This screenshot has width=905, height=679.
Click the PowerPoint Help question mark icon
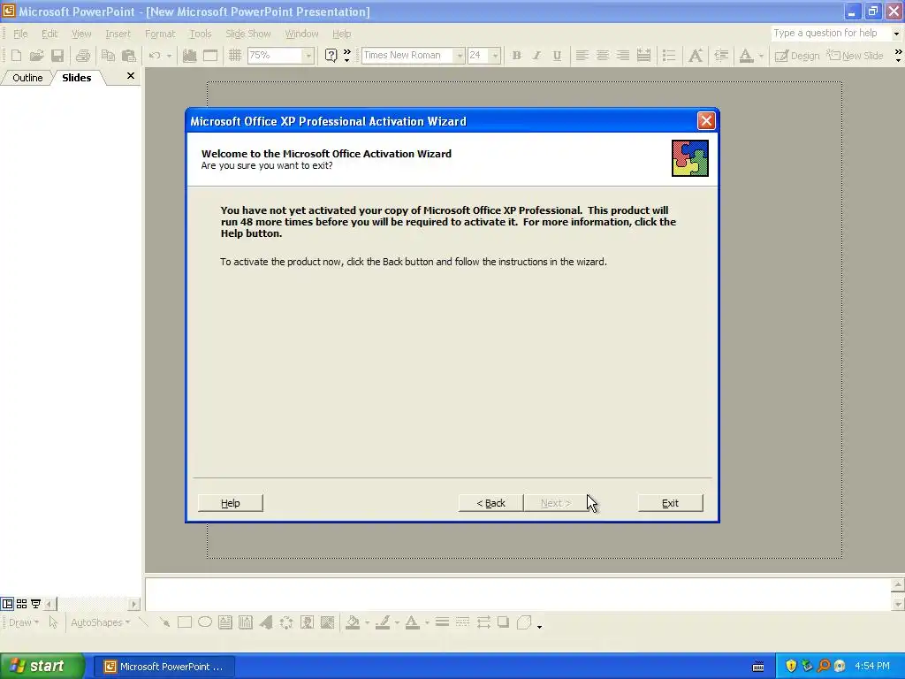pos(331,56)
